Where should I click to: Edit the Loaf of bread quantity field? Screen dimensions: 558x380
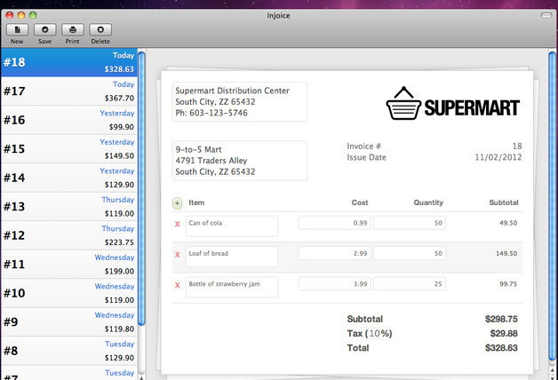click(x=410, y=254)
